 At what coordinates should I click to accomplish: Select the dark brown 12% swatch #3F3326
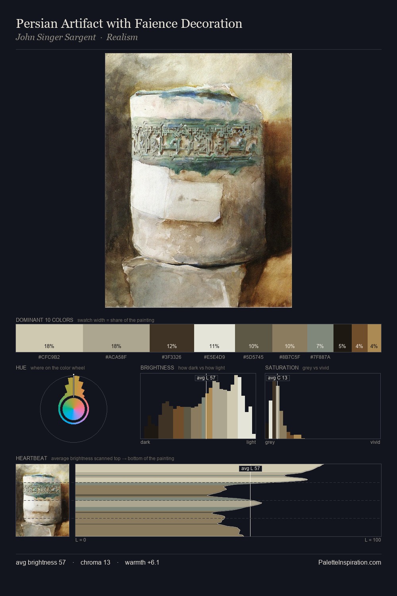point(172,338)
